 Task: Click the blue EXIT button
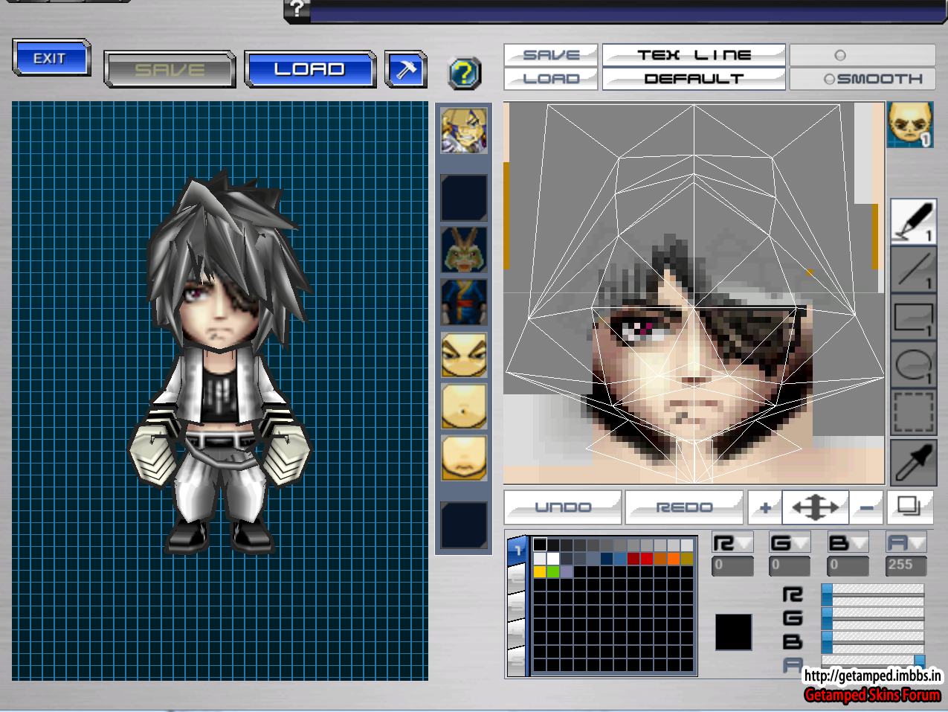(x=51, y=58)
